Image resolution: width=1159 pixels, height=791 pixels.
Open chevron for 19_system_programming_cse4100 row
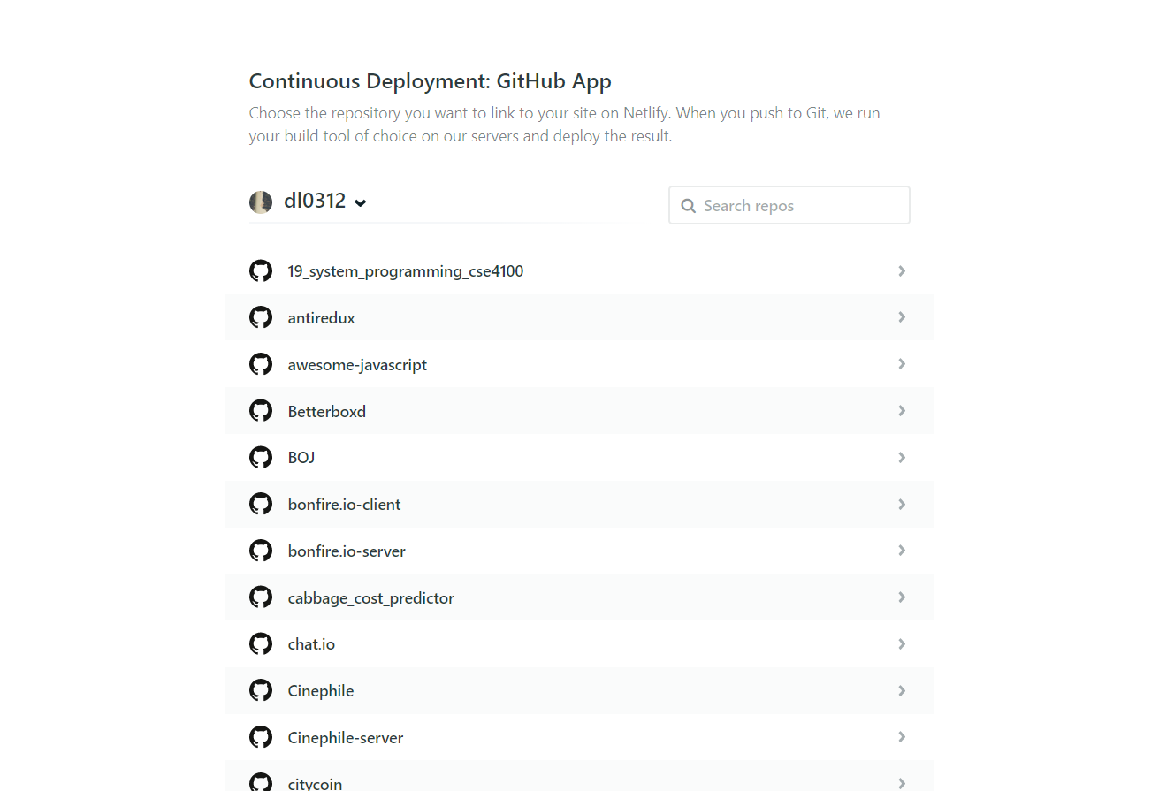902,270
